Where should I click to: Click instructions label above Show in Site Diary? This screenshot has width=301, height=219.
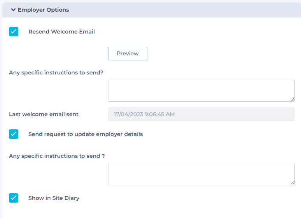tap(57, 156)
